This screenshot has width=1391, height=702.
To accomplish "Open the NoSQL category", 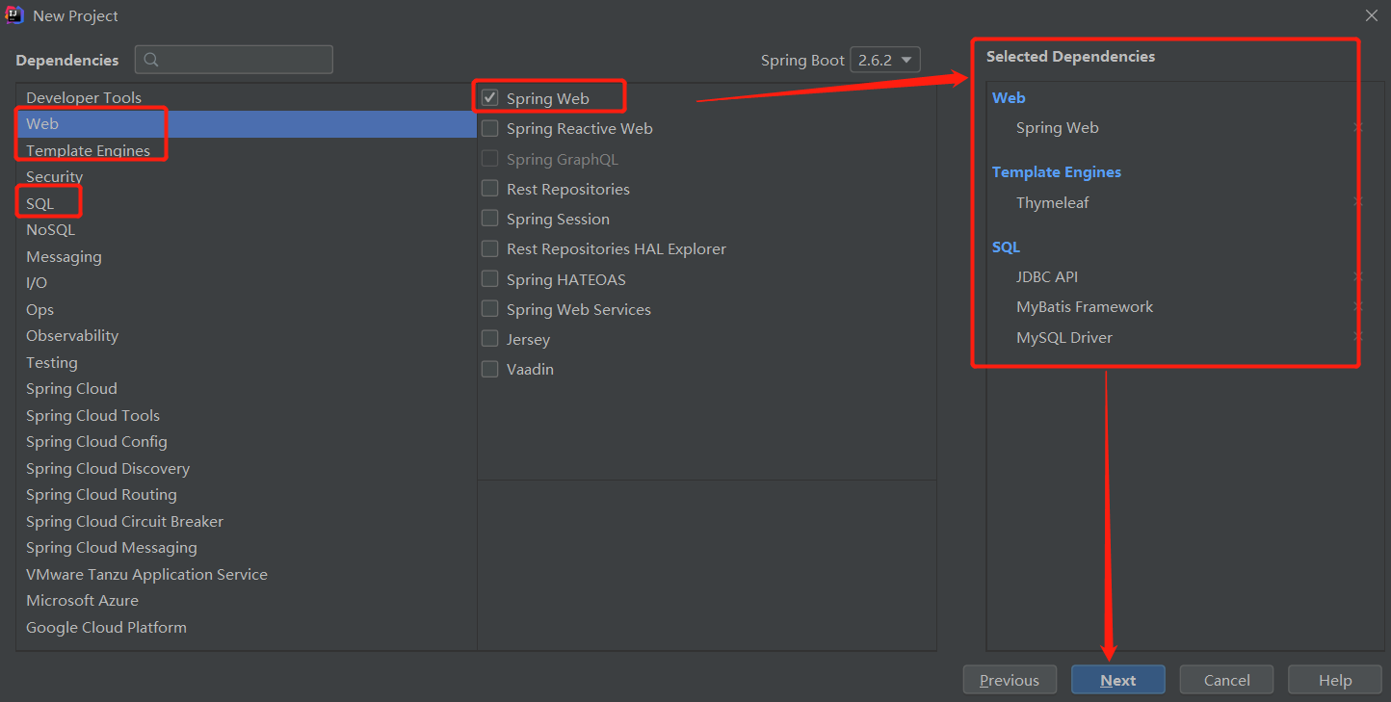I will (247, 230).
